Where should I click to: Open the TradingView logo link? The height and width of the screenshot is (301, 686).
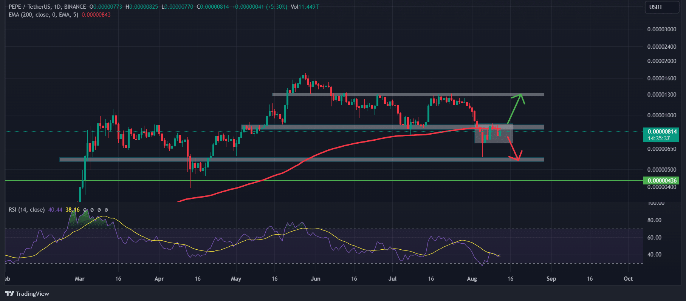click(x=27, y=293)
